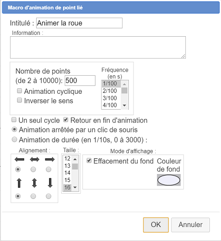Image resolution: width=221 pixels, height=241 pixels.
Task: Click the vertical double-headed alignment arrow icon
Action: pyautogui.click(x=34, y=183)
